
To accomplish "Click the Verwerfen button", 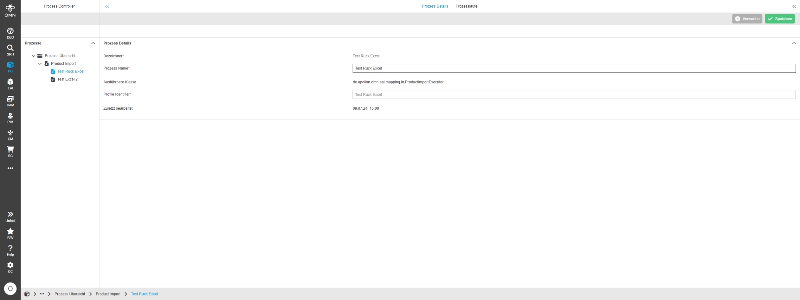I will 747,19.
